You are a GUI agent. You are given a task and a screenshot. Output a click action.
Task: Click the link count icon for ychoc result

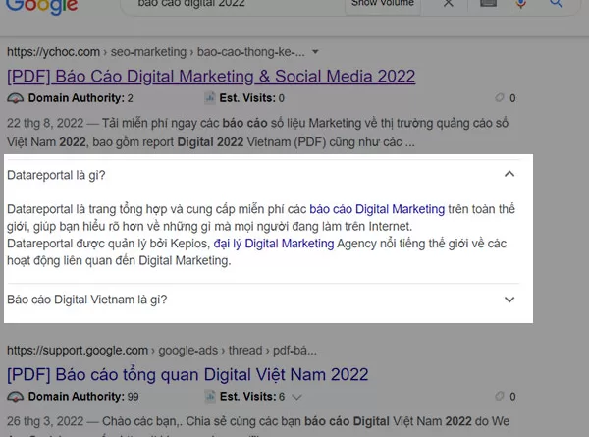(x=500, y=98)
